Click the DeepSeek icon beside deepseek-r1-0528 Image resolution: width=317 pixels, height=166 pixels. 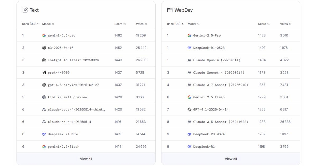(44, 134)
